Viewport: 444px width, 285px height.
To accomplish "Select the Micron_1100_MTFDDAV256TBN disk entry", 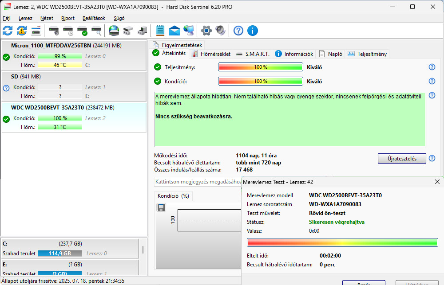I will [x=74, y=55].
